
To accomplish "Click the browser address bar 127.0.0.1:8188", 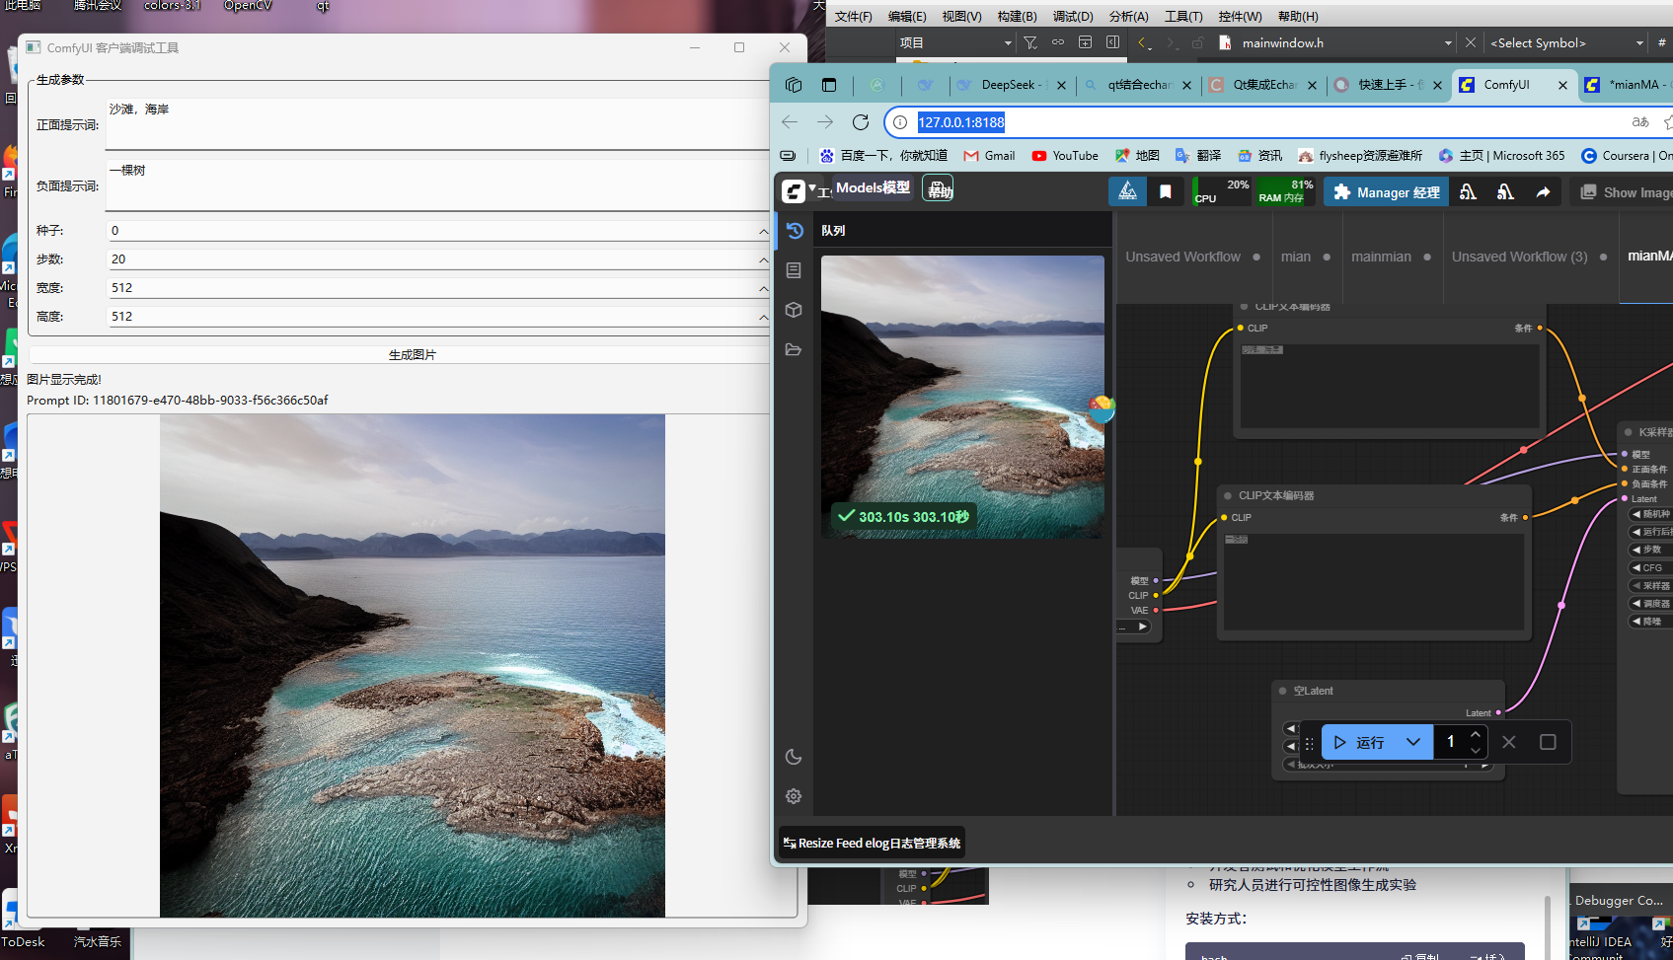I will pyautogui.click(x=961, y=122).
